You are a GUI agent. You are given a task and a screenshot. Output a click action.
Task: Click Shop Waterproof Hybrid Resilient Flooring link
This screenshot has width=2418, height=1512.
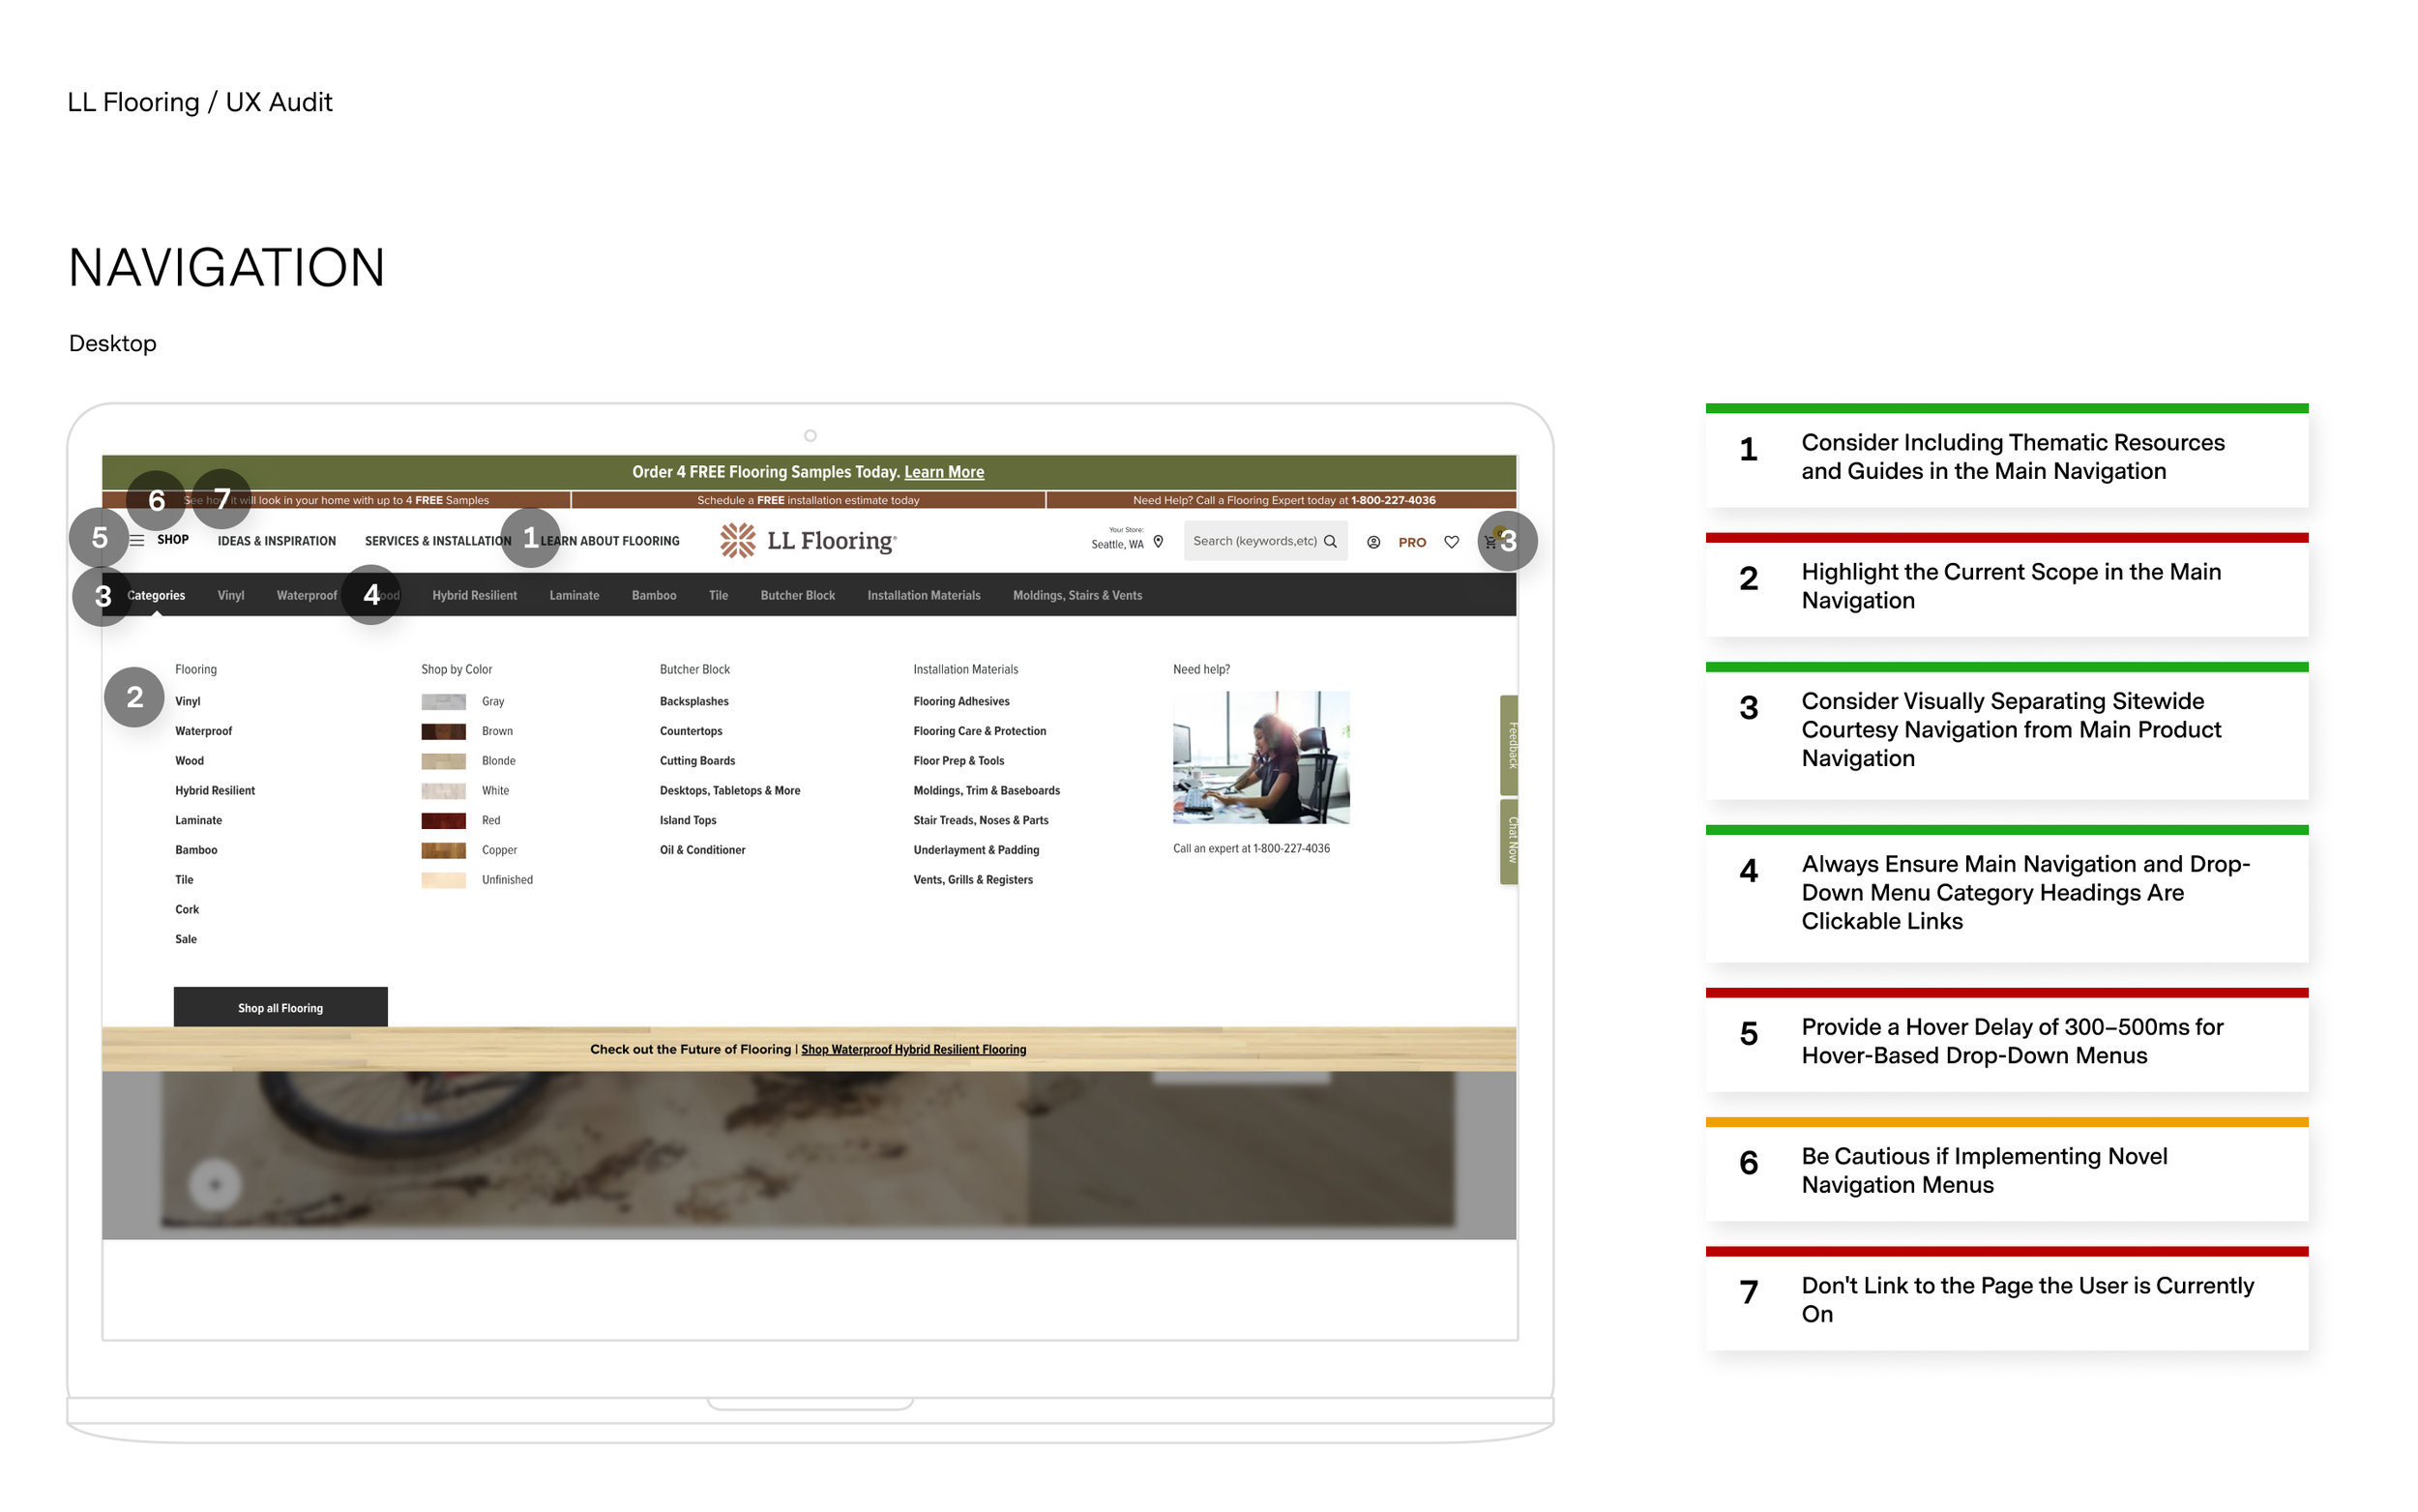(x=913, y=1049)
